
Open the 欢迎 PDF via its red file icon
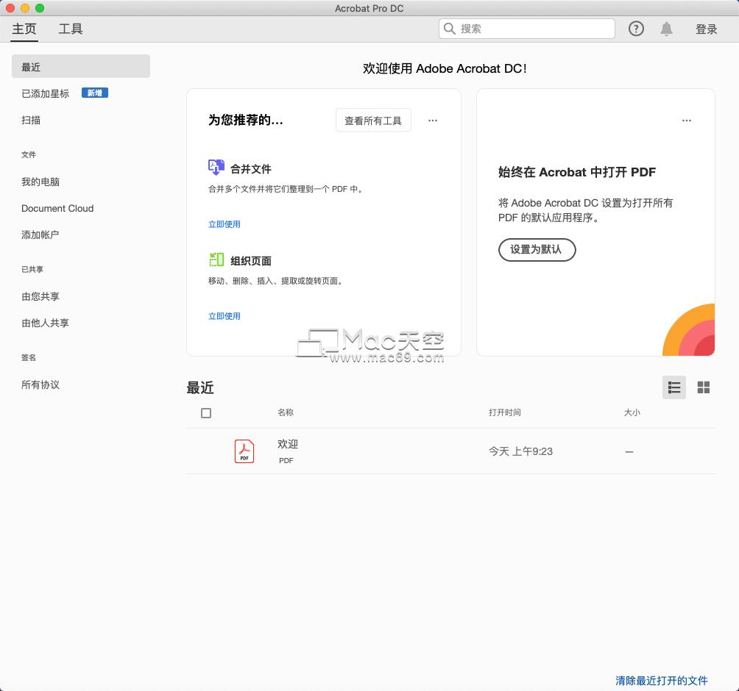[244, 450]
